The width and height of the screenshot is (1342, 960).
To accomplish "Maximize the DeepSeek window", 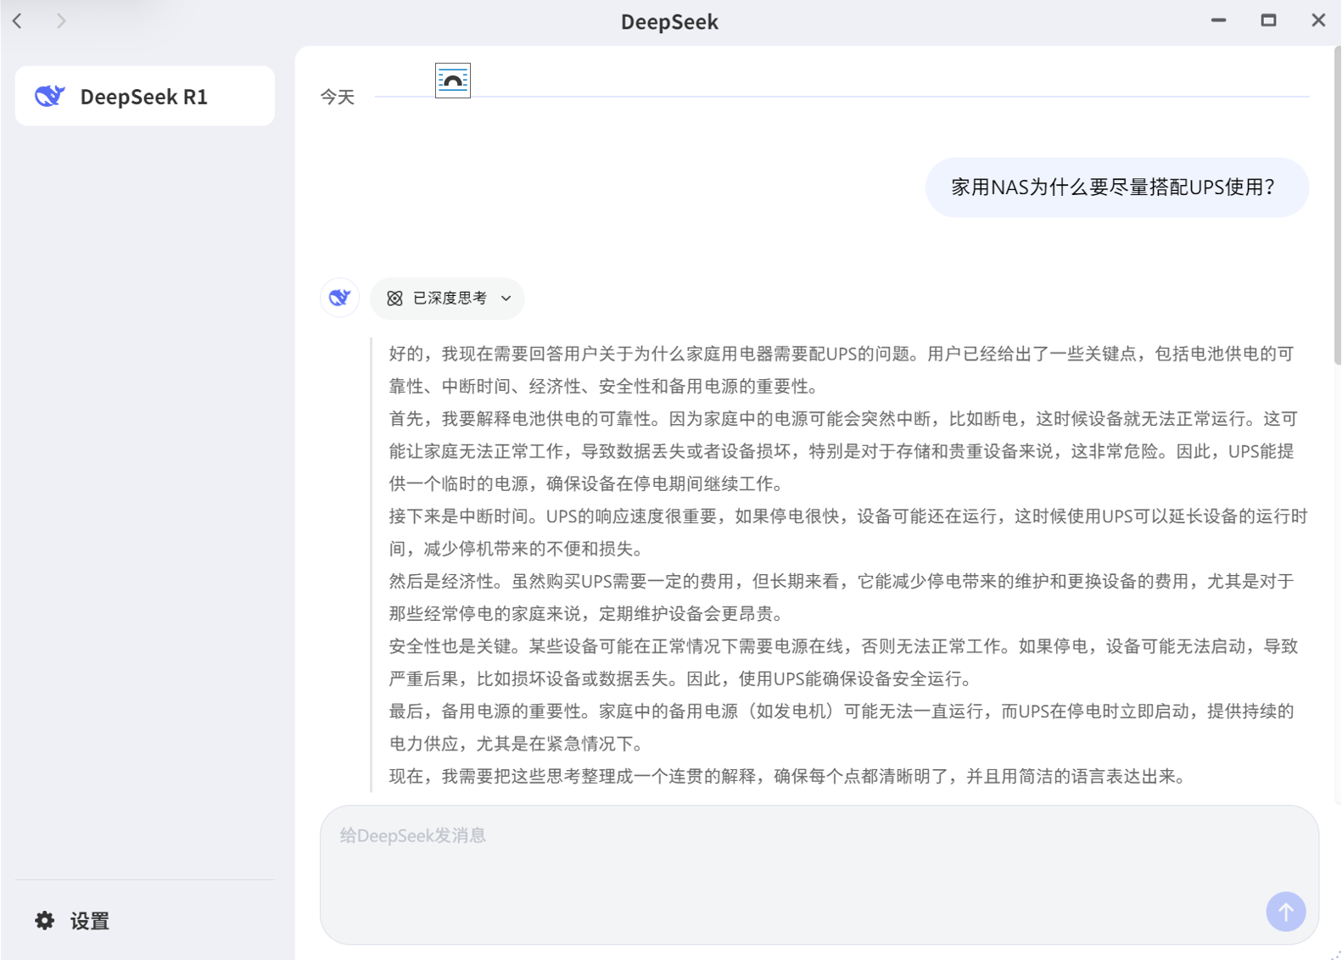I will pos(1268,20).
